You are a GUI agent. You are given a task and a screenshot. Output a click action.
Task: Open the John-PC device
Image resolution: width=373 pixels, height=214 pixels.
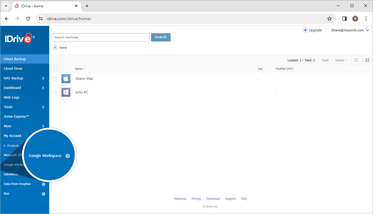coord(82,92)
